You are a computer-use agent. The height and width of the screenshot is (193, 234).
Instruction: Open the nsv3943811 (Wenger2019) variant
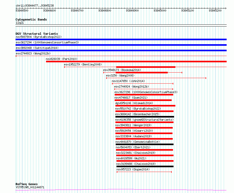pyautogui.click(x=133, y=125)
